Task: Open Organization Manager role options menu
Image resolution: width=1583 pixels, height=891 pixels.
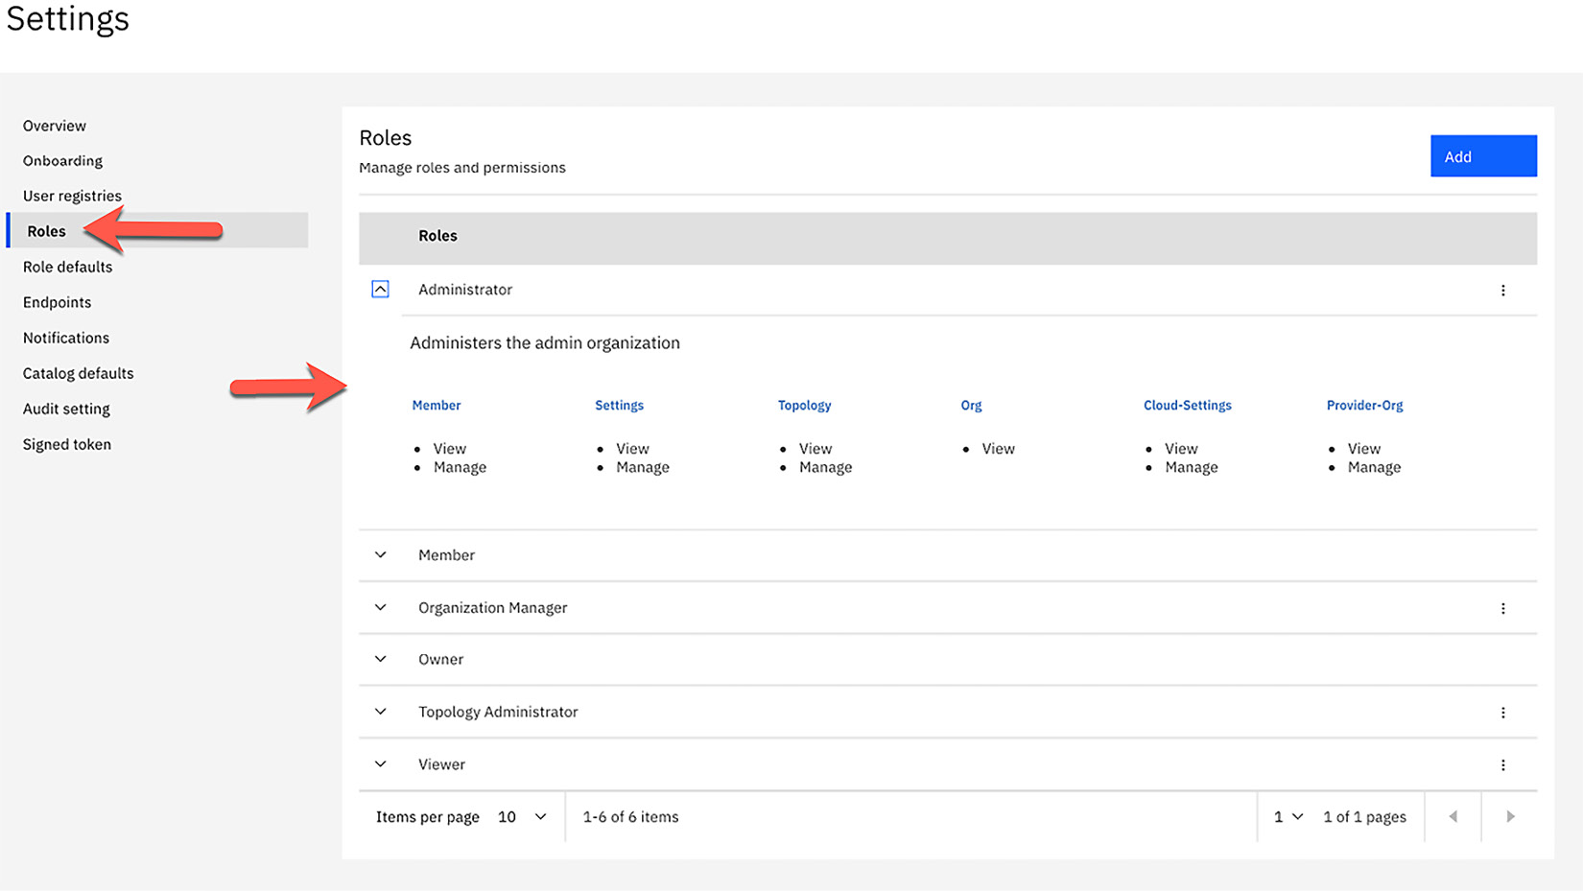Action: click(1502, 608)
